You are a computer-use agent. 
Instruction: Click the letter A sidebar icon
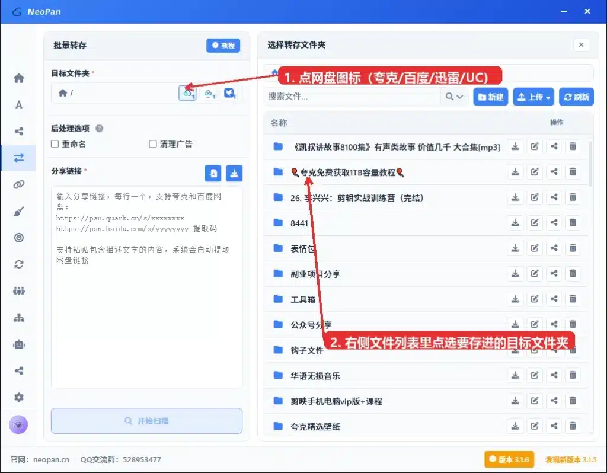point(18,105)
